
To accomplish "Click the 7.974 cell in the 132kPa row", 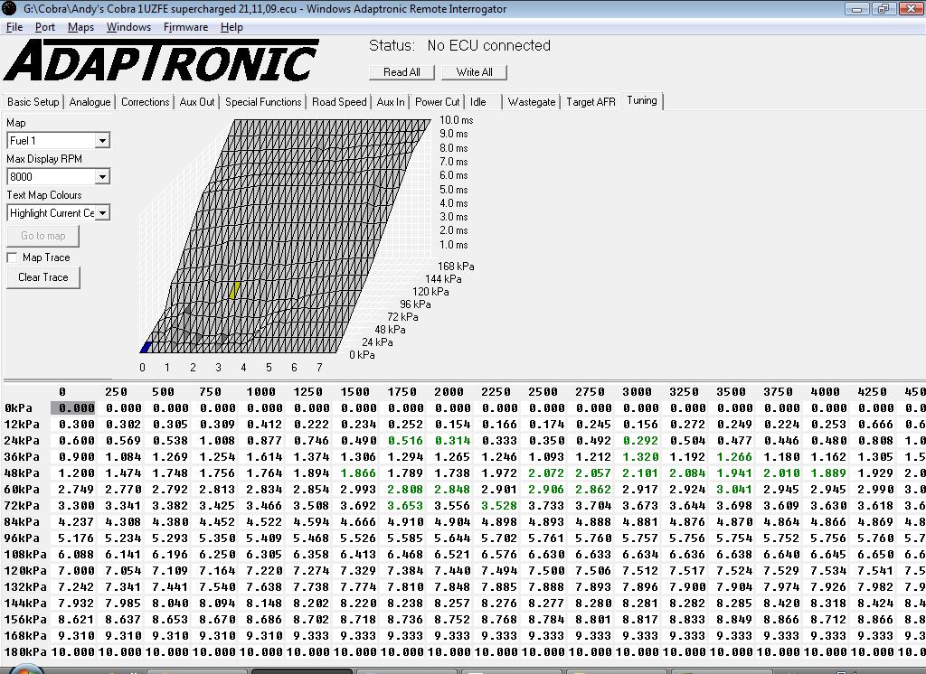I will click(x=781, y=587).
